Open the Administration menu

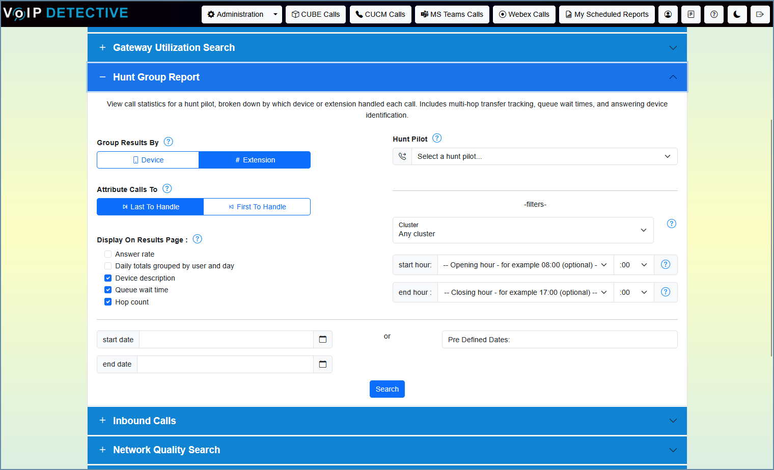click(236, 14)
